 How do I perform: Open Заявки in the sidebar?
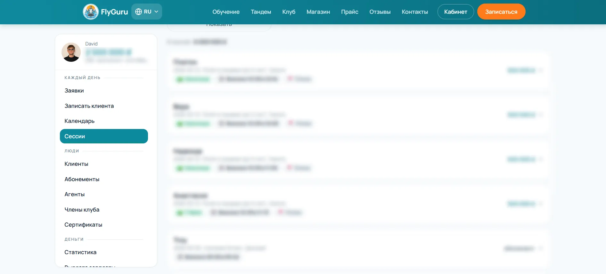point(104,91)
